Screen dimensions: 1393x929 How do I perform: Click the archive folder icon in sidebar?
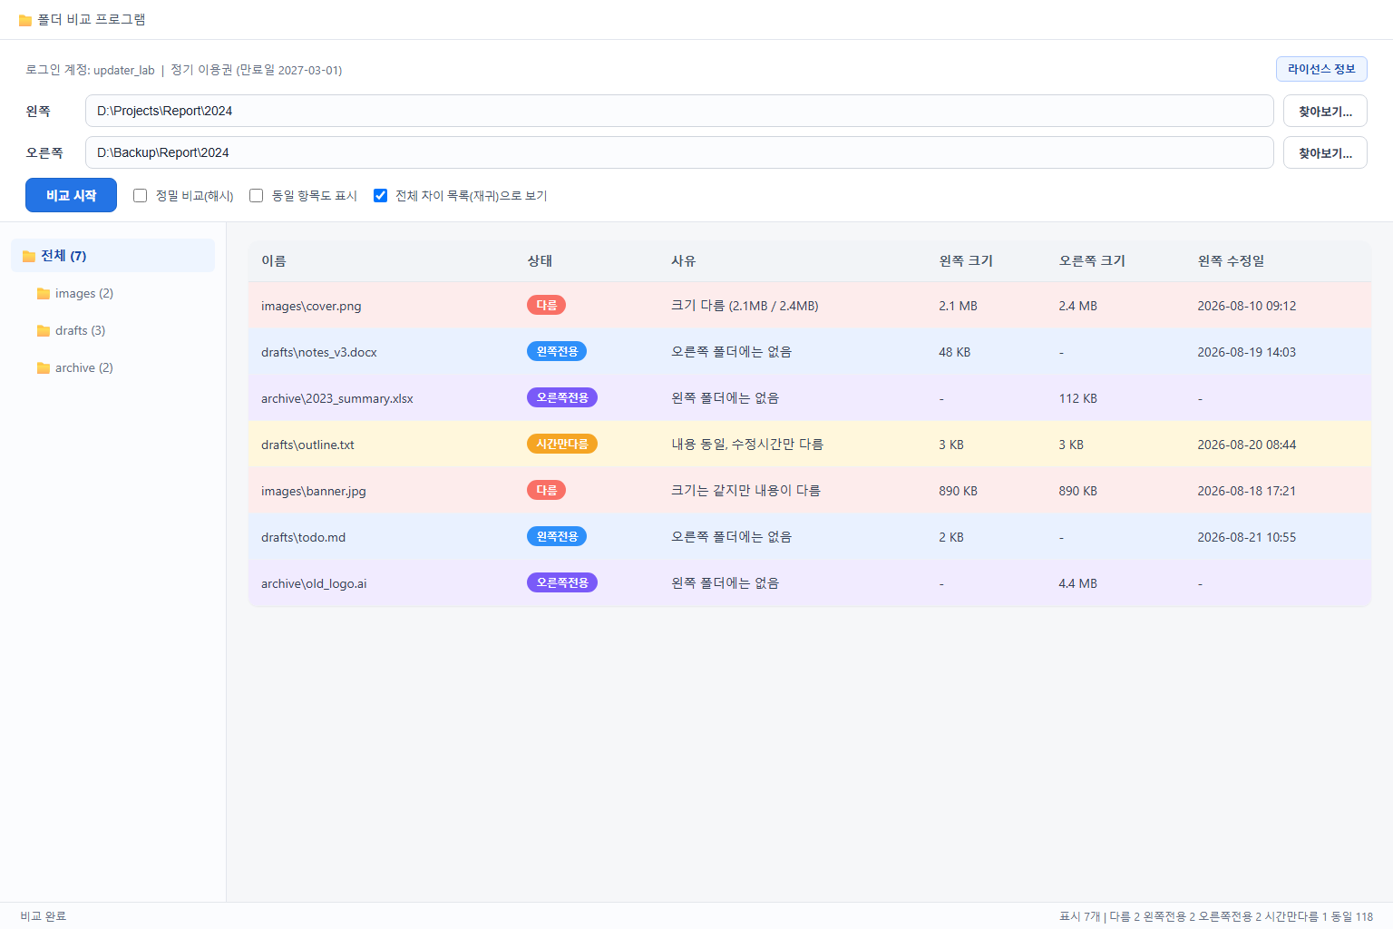(x=44, y=367)
